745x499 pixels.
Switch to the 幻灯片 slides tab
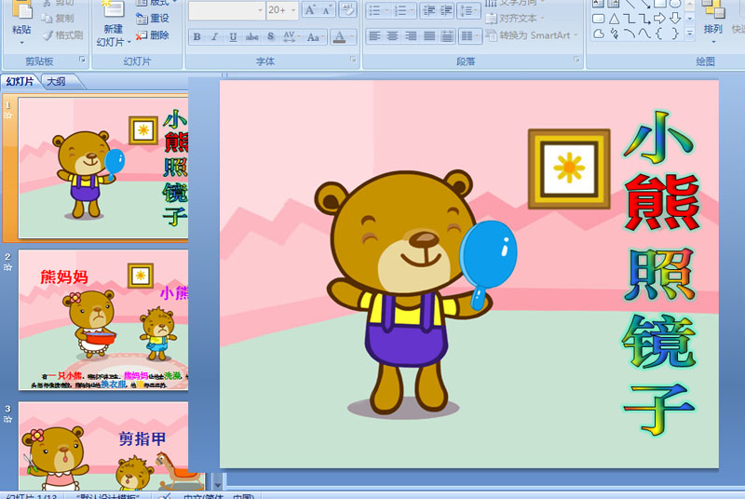click(20, 82)
